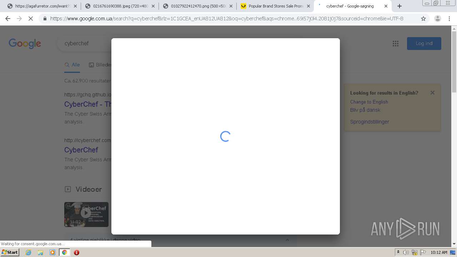Follow Change to English link
Viewport: 457px width, 257px height.
[369, 102]
